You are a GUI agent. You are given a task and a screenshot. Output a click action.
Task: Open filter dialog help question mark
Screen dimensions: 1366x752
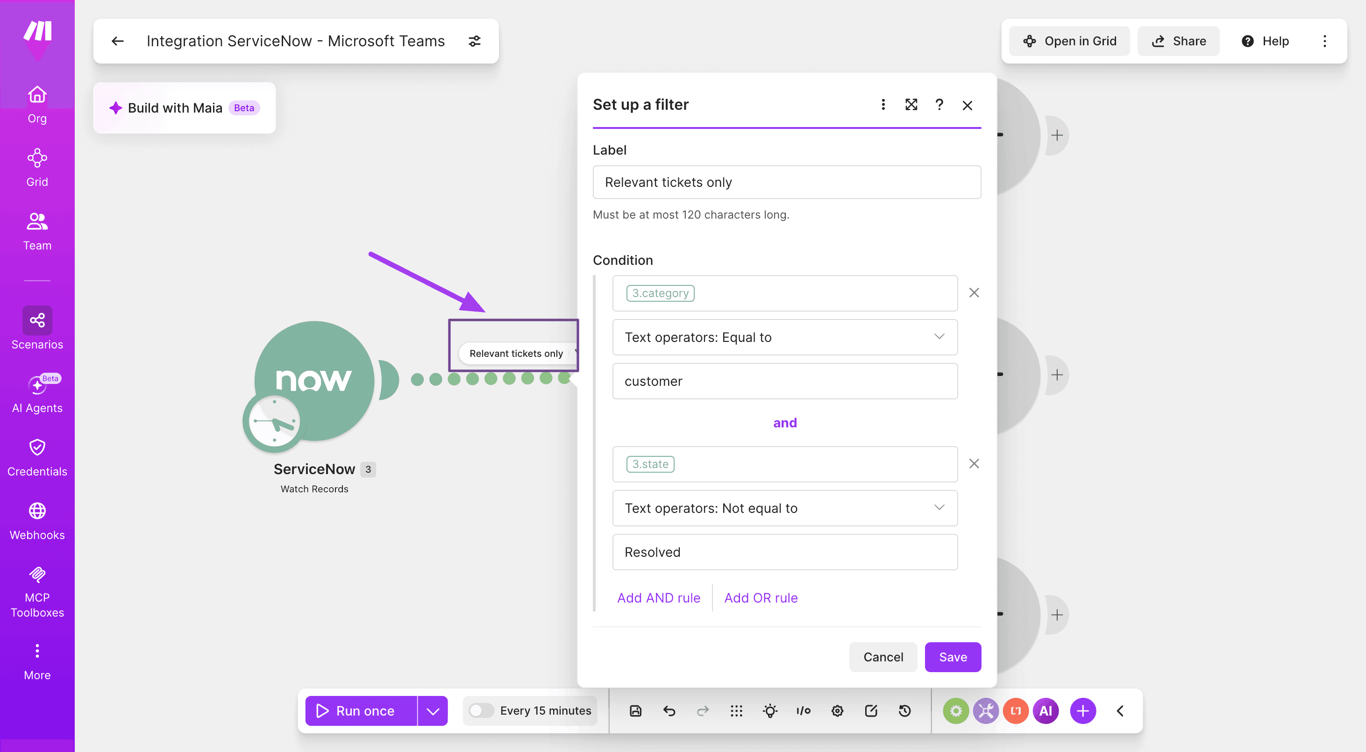(939, 105)
